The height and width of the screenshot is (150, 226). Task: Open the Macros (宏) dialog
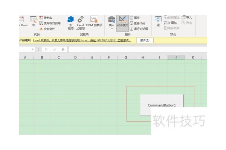[34, 21]
